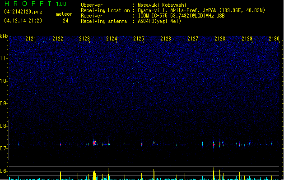Viewport: 284px width, 180px height.
Task: Click the version number 1.0.0
Action: pos(61,4)
